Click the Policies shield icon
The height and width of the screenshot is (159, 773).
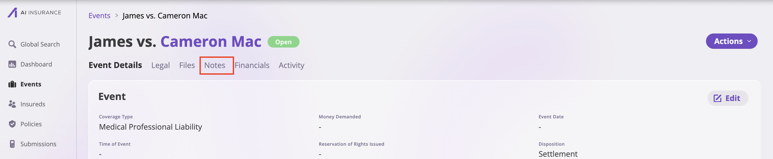pyautogui.click(x=12, y=124)
